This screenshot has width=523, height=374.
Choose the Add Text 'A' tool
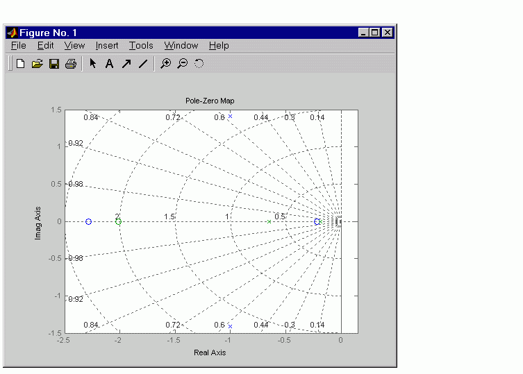110,63
